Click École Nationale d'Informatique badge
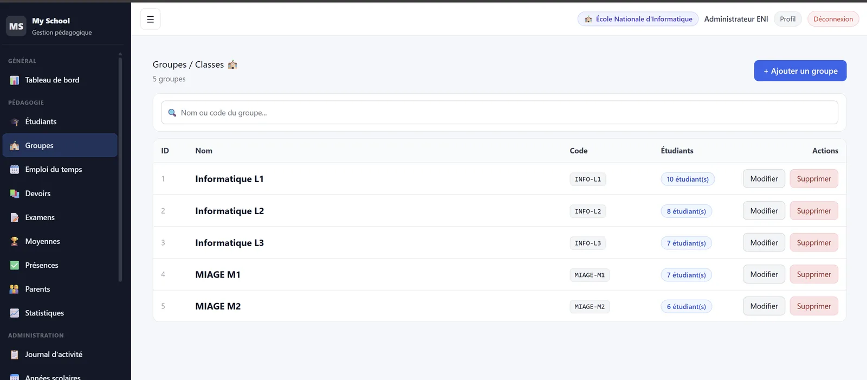The height and width of the screenshot is (380, 867). tap(638, 19)
